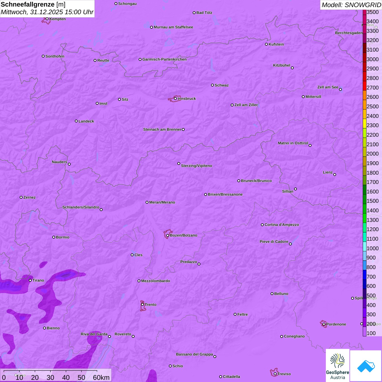This screenshot has height=382, width=382.
Task: Click the Sonthofen label
Action: [x=55, y=56]
